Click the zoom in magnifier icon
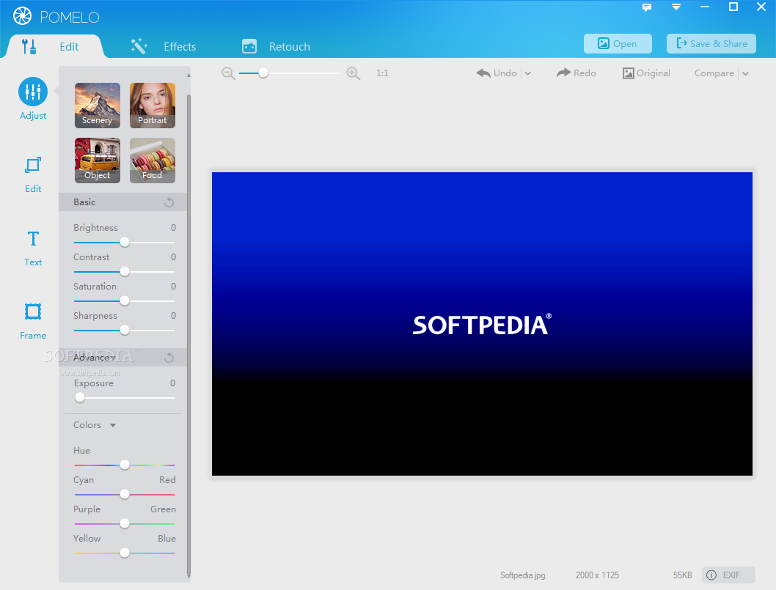Image resolution: width=776 pixels, height=590 pixels. point(353,74)
